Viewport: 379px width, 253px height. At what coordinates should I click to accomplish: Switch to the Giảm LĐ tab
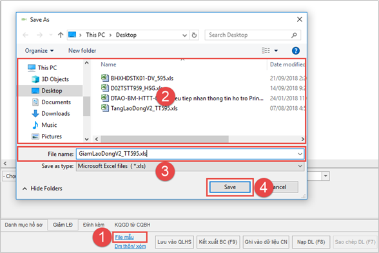click(x=63, y=225)
